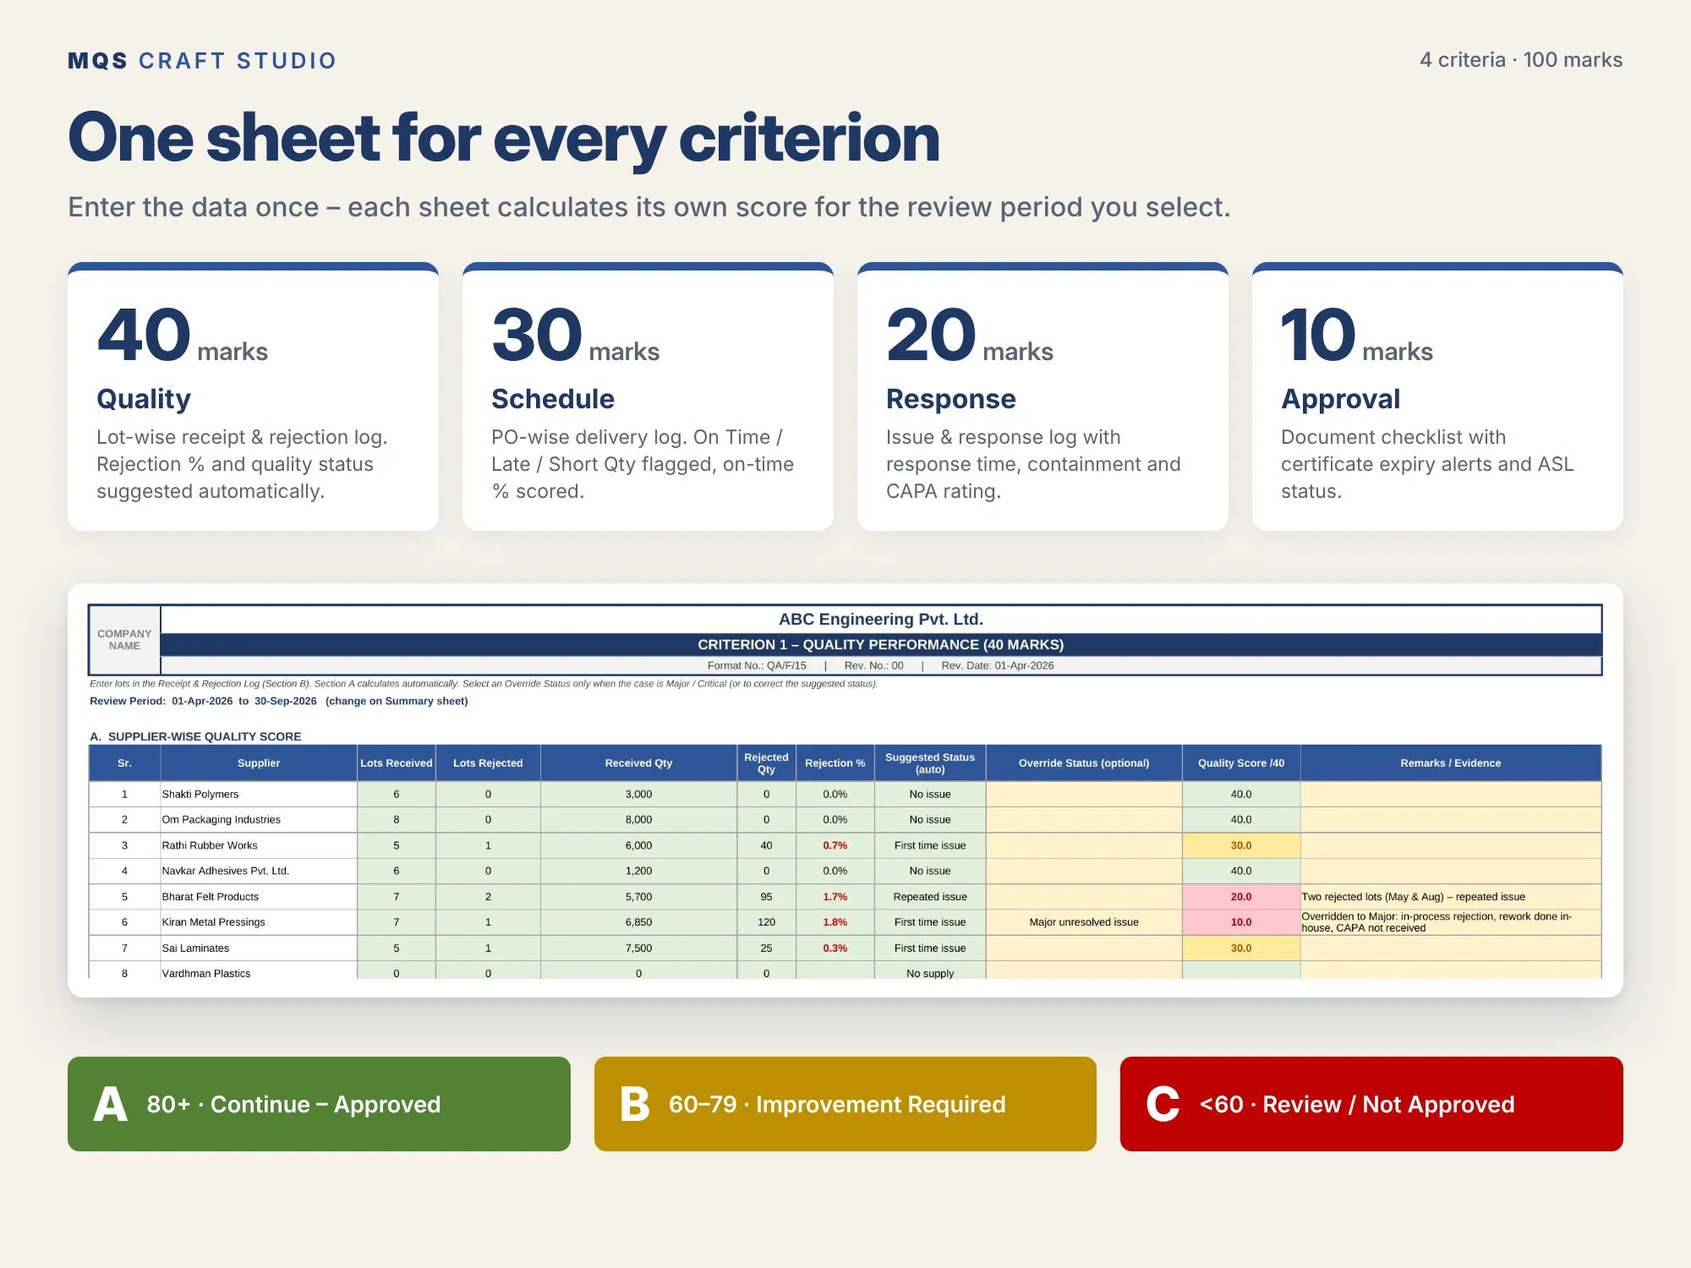
Task: Click the Two rejected lots remark cell
Action: coord(1451,897)
